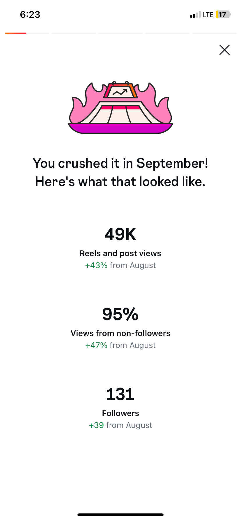Open Views from non-followers label
This screenshot has width=241, height=521.
[x=120, y=333]
